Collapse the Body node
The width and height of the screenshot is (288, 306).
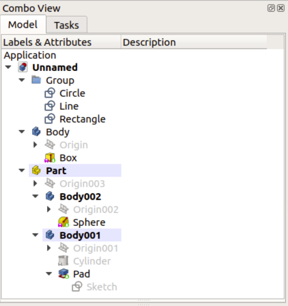click(22, 132)
